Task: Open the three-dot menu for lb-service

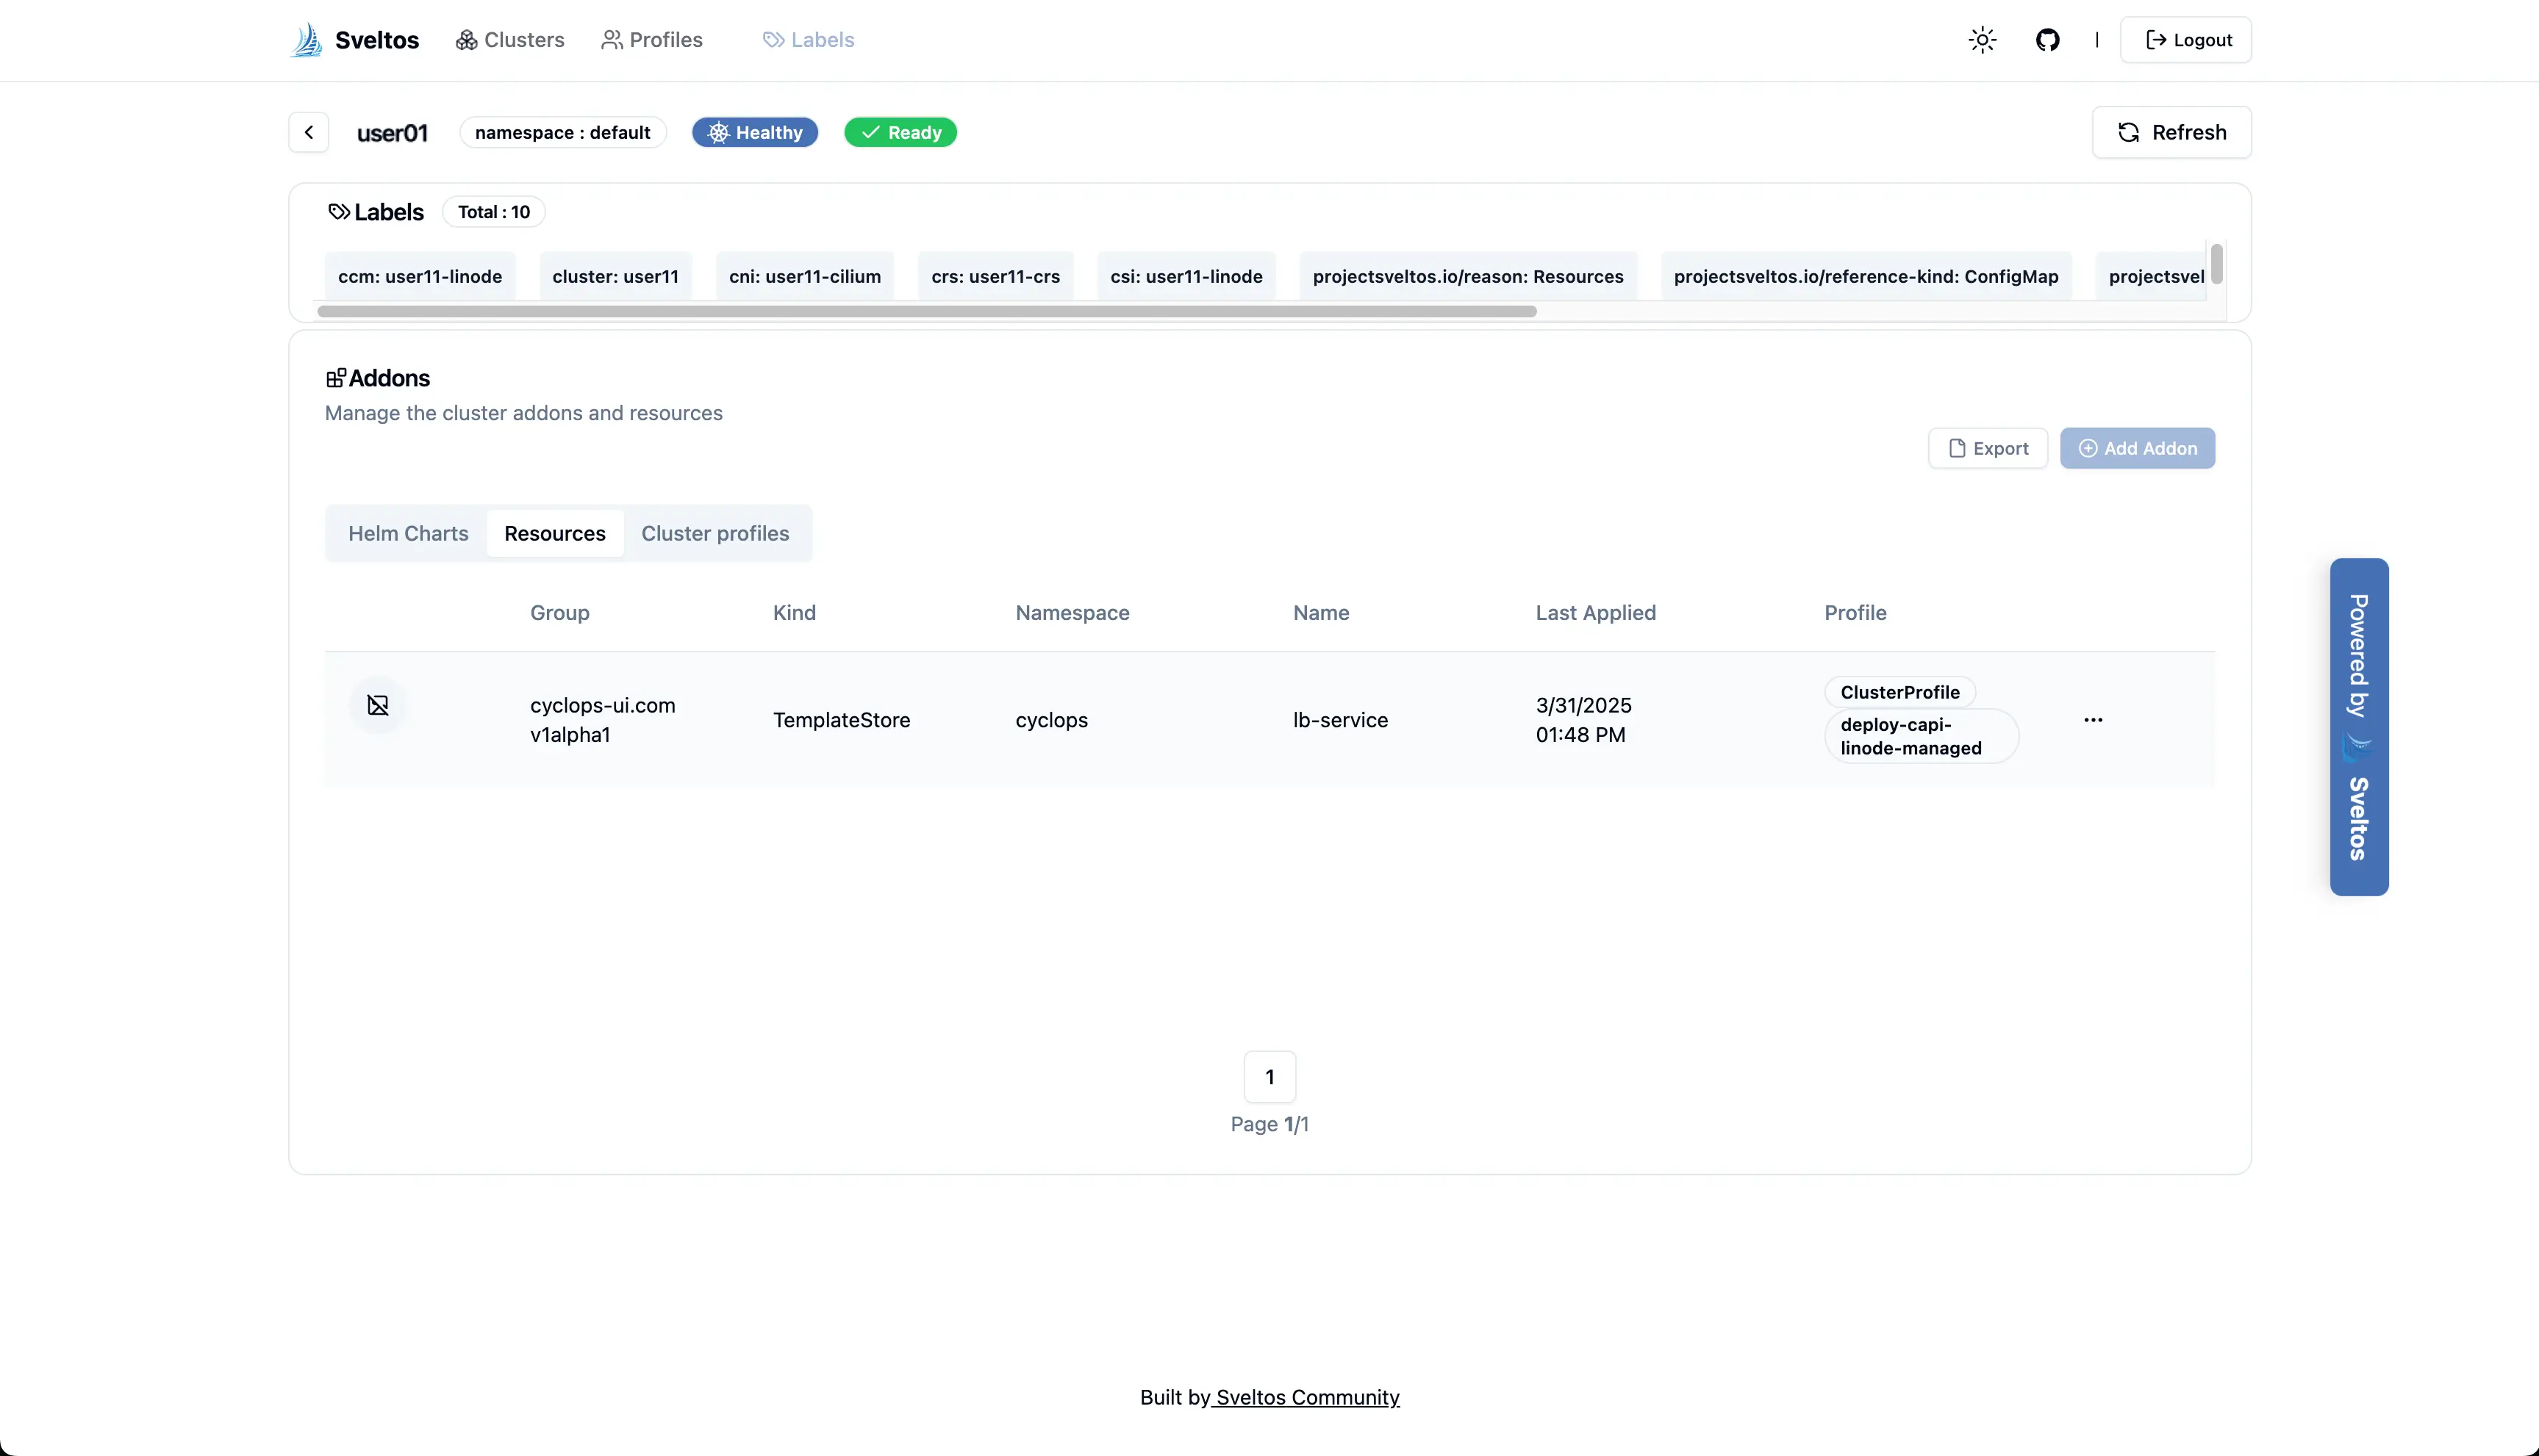Action: (x=2093, y=720)
